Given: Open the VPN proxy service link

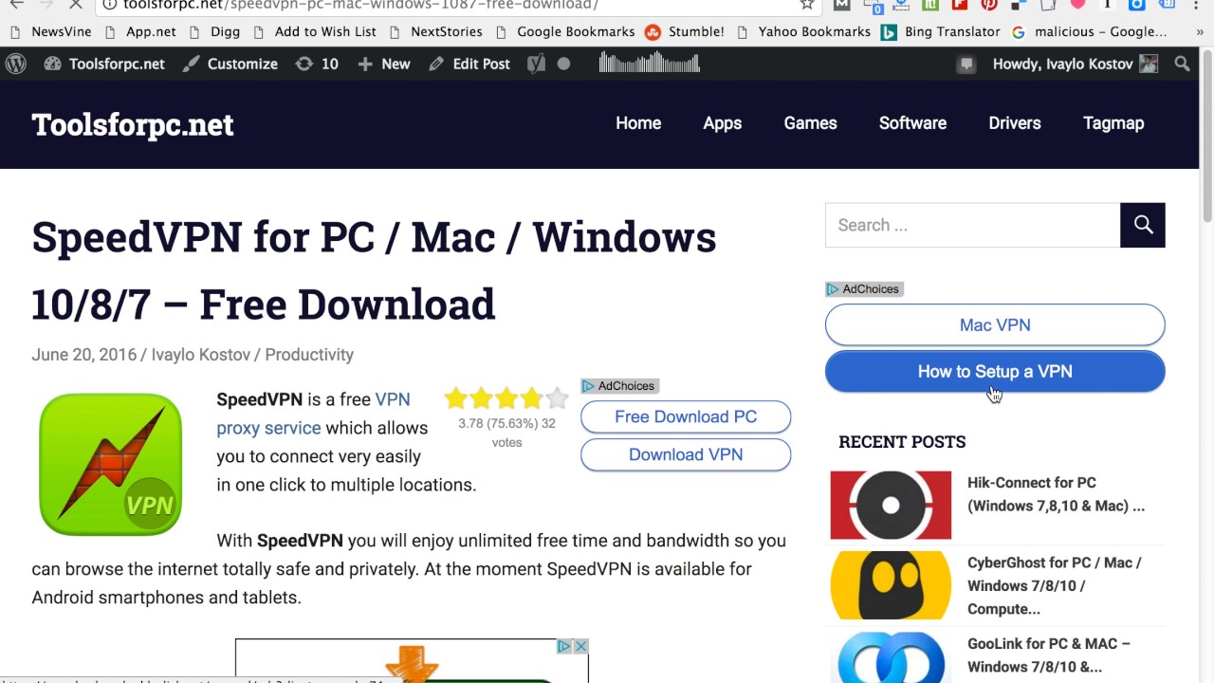Looking at the screenshot, I should (x=313, y=414).
